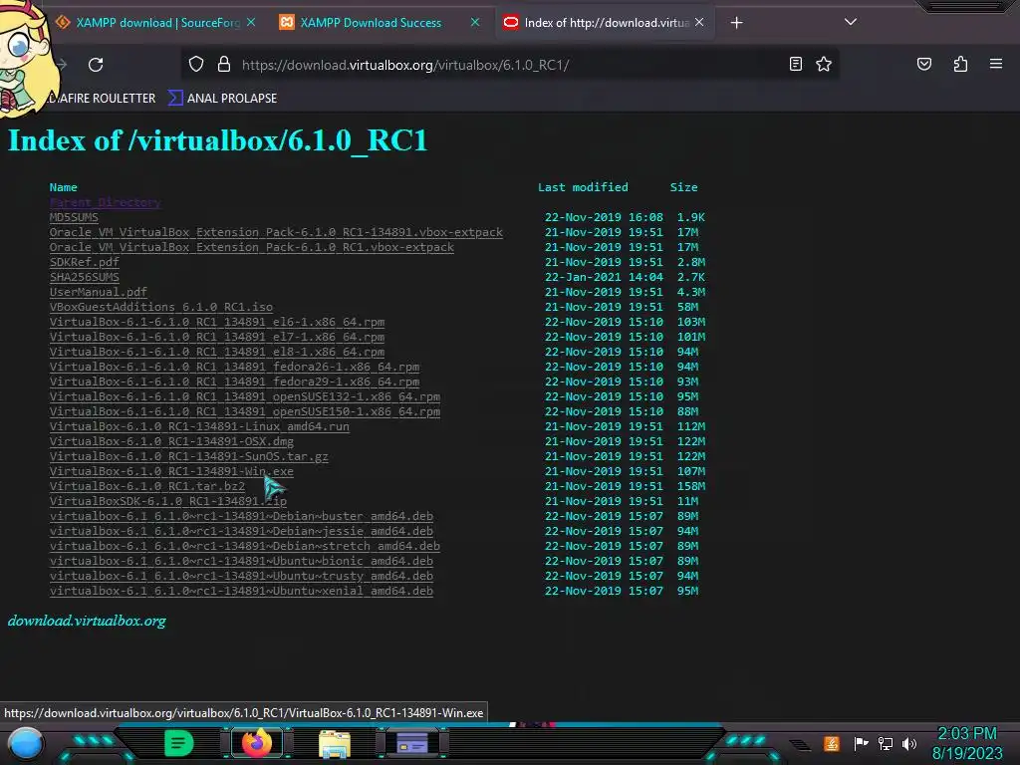The width and height of the screenshot is (1020, 765).
Task: Click the Firefox taskbar icon
Action: coord(257,743)
